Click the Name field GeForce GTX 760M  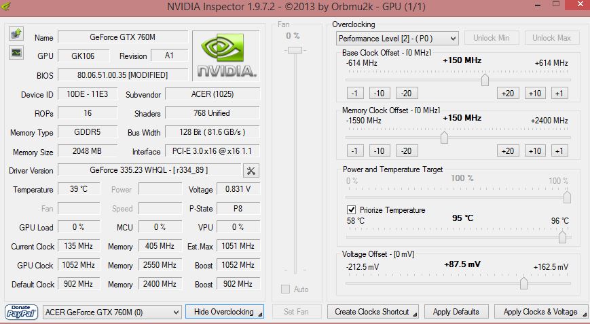click(123, 37)
